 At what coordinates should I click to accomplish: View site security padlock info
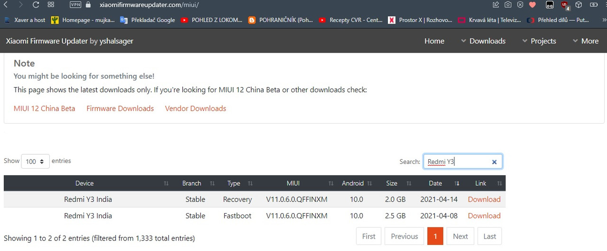point(88,5)
